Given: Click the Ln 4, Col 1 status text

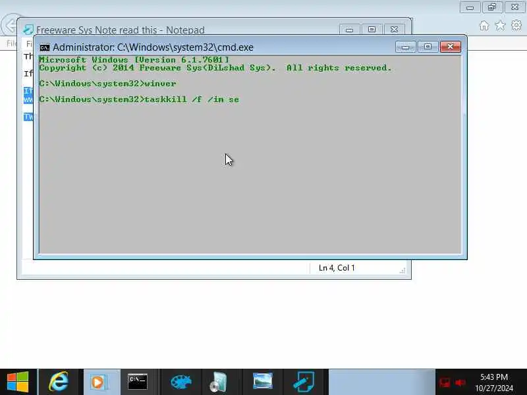Looking at the screenshot, I should (x=337, y=268).
